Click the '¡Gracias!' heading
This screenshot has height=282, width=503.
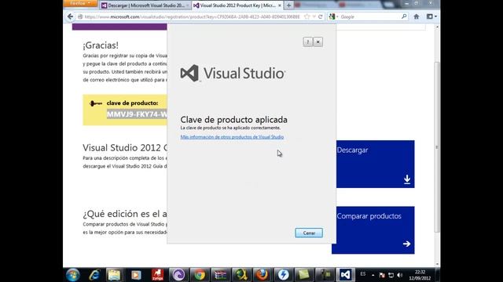click(101, 45)
